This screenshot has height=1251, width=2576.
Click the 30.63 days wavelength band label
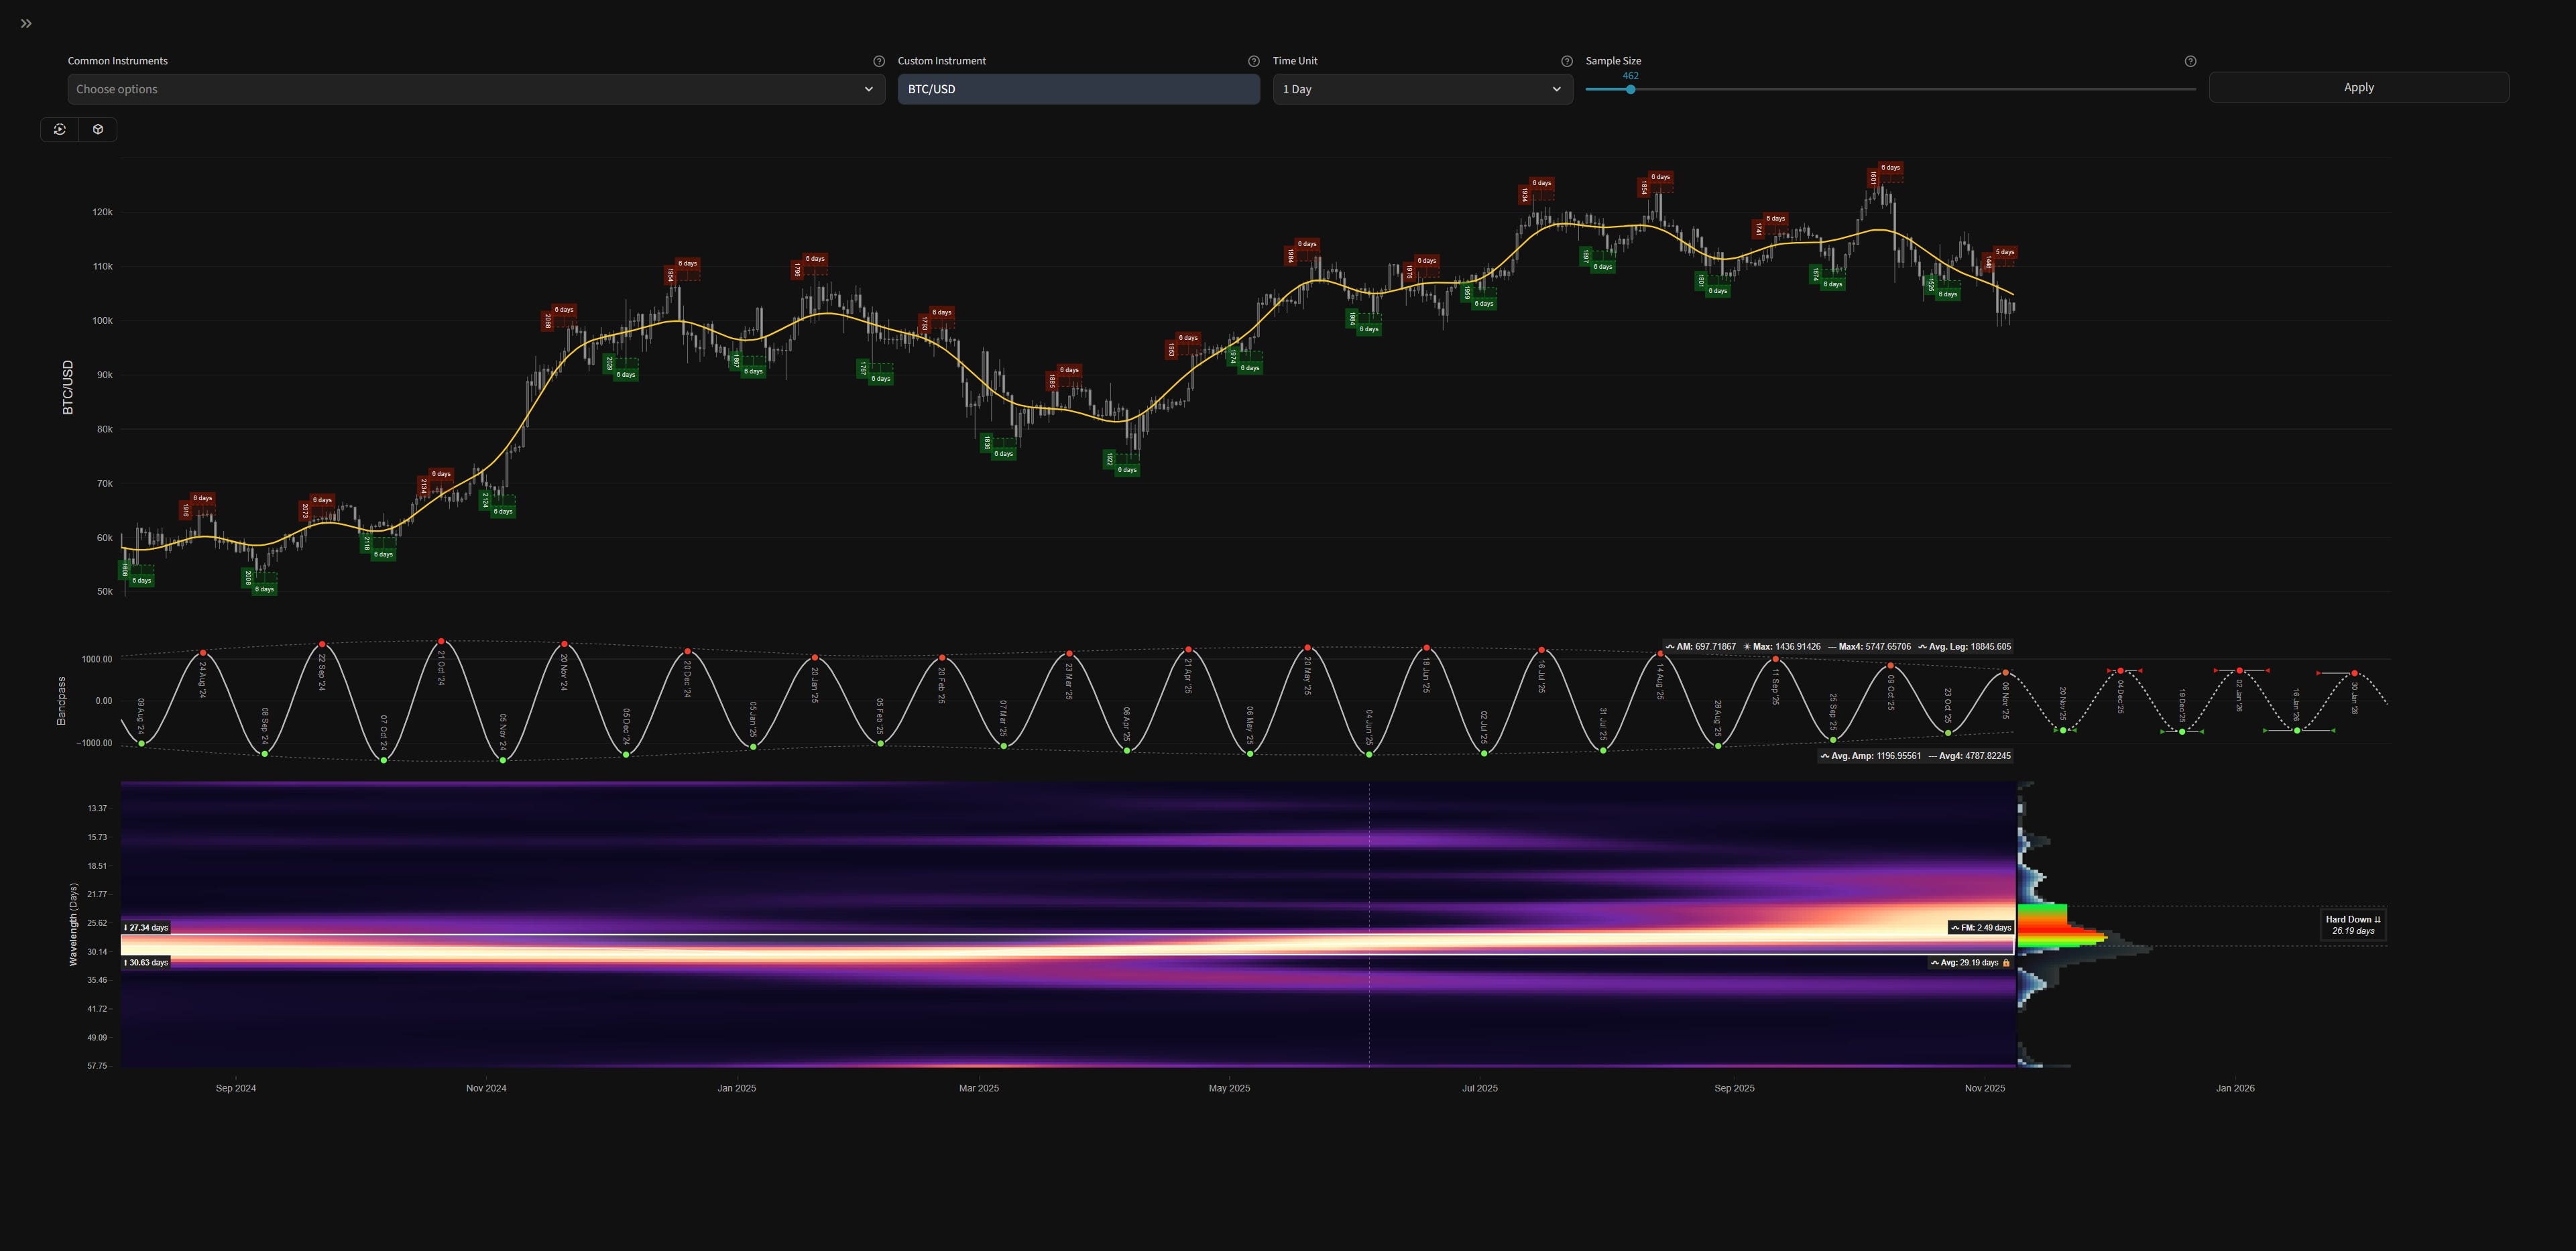(x=146, y=963)
